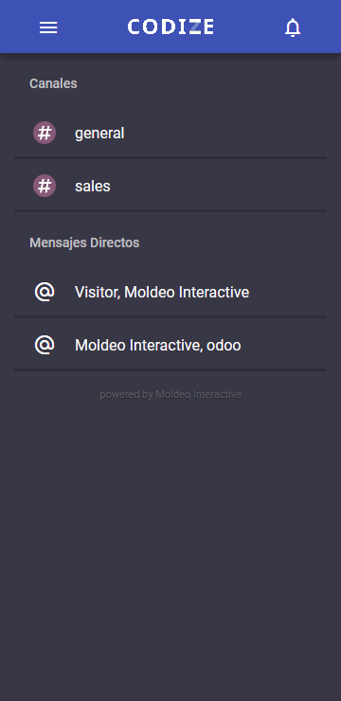Open the Visitor, Moldeo Interactive conversation

click(170, 292)
